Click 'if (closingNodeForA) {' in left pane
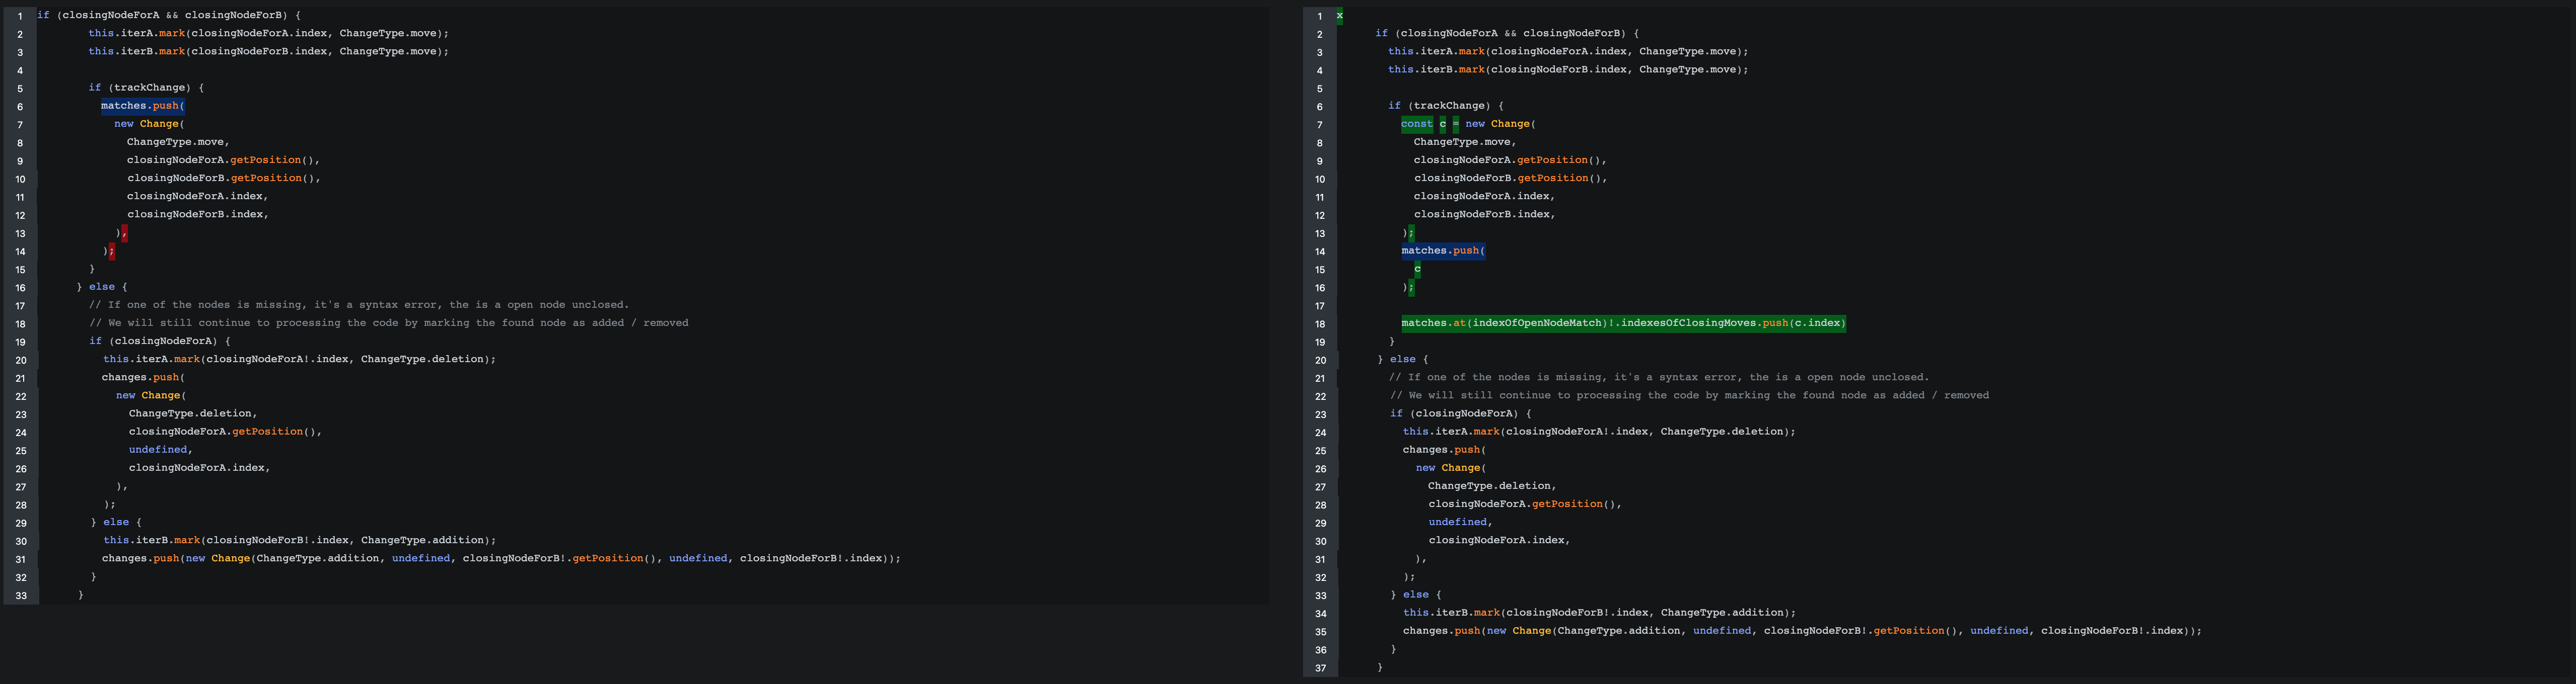Viewport: 2576px width, 684px height. coord(160,340)
